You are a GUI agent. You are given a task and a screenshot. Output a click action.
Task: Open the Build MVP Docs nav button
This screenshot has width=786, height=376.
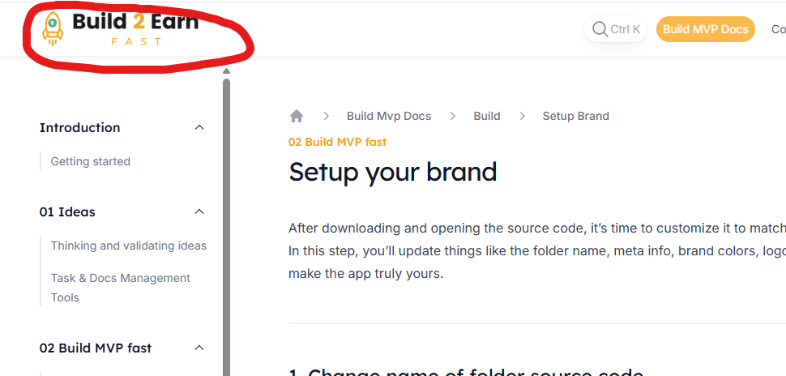(705, 29)
